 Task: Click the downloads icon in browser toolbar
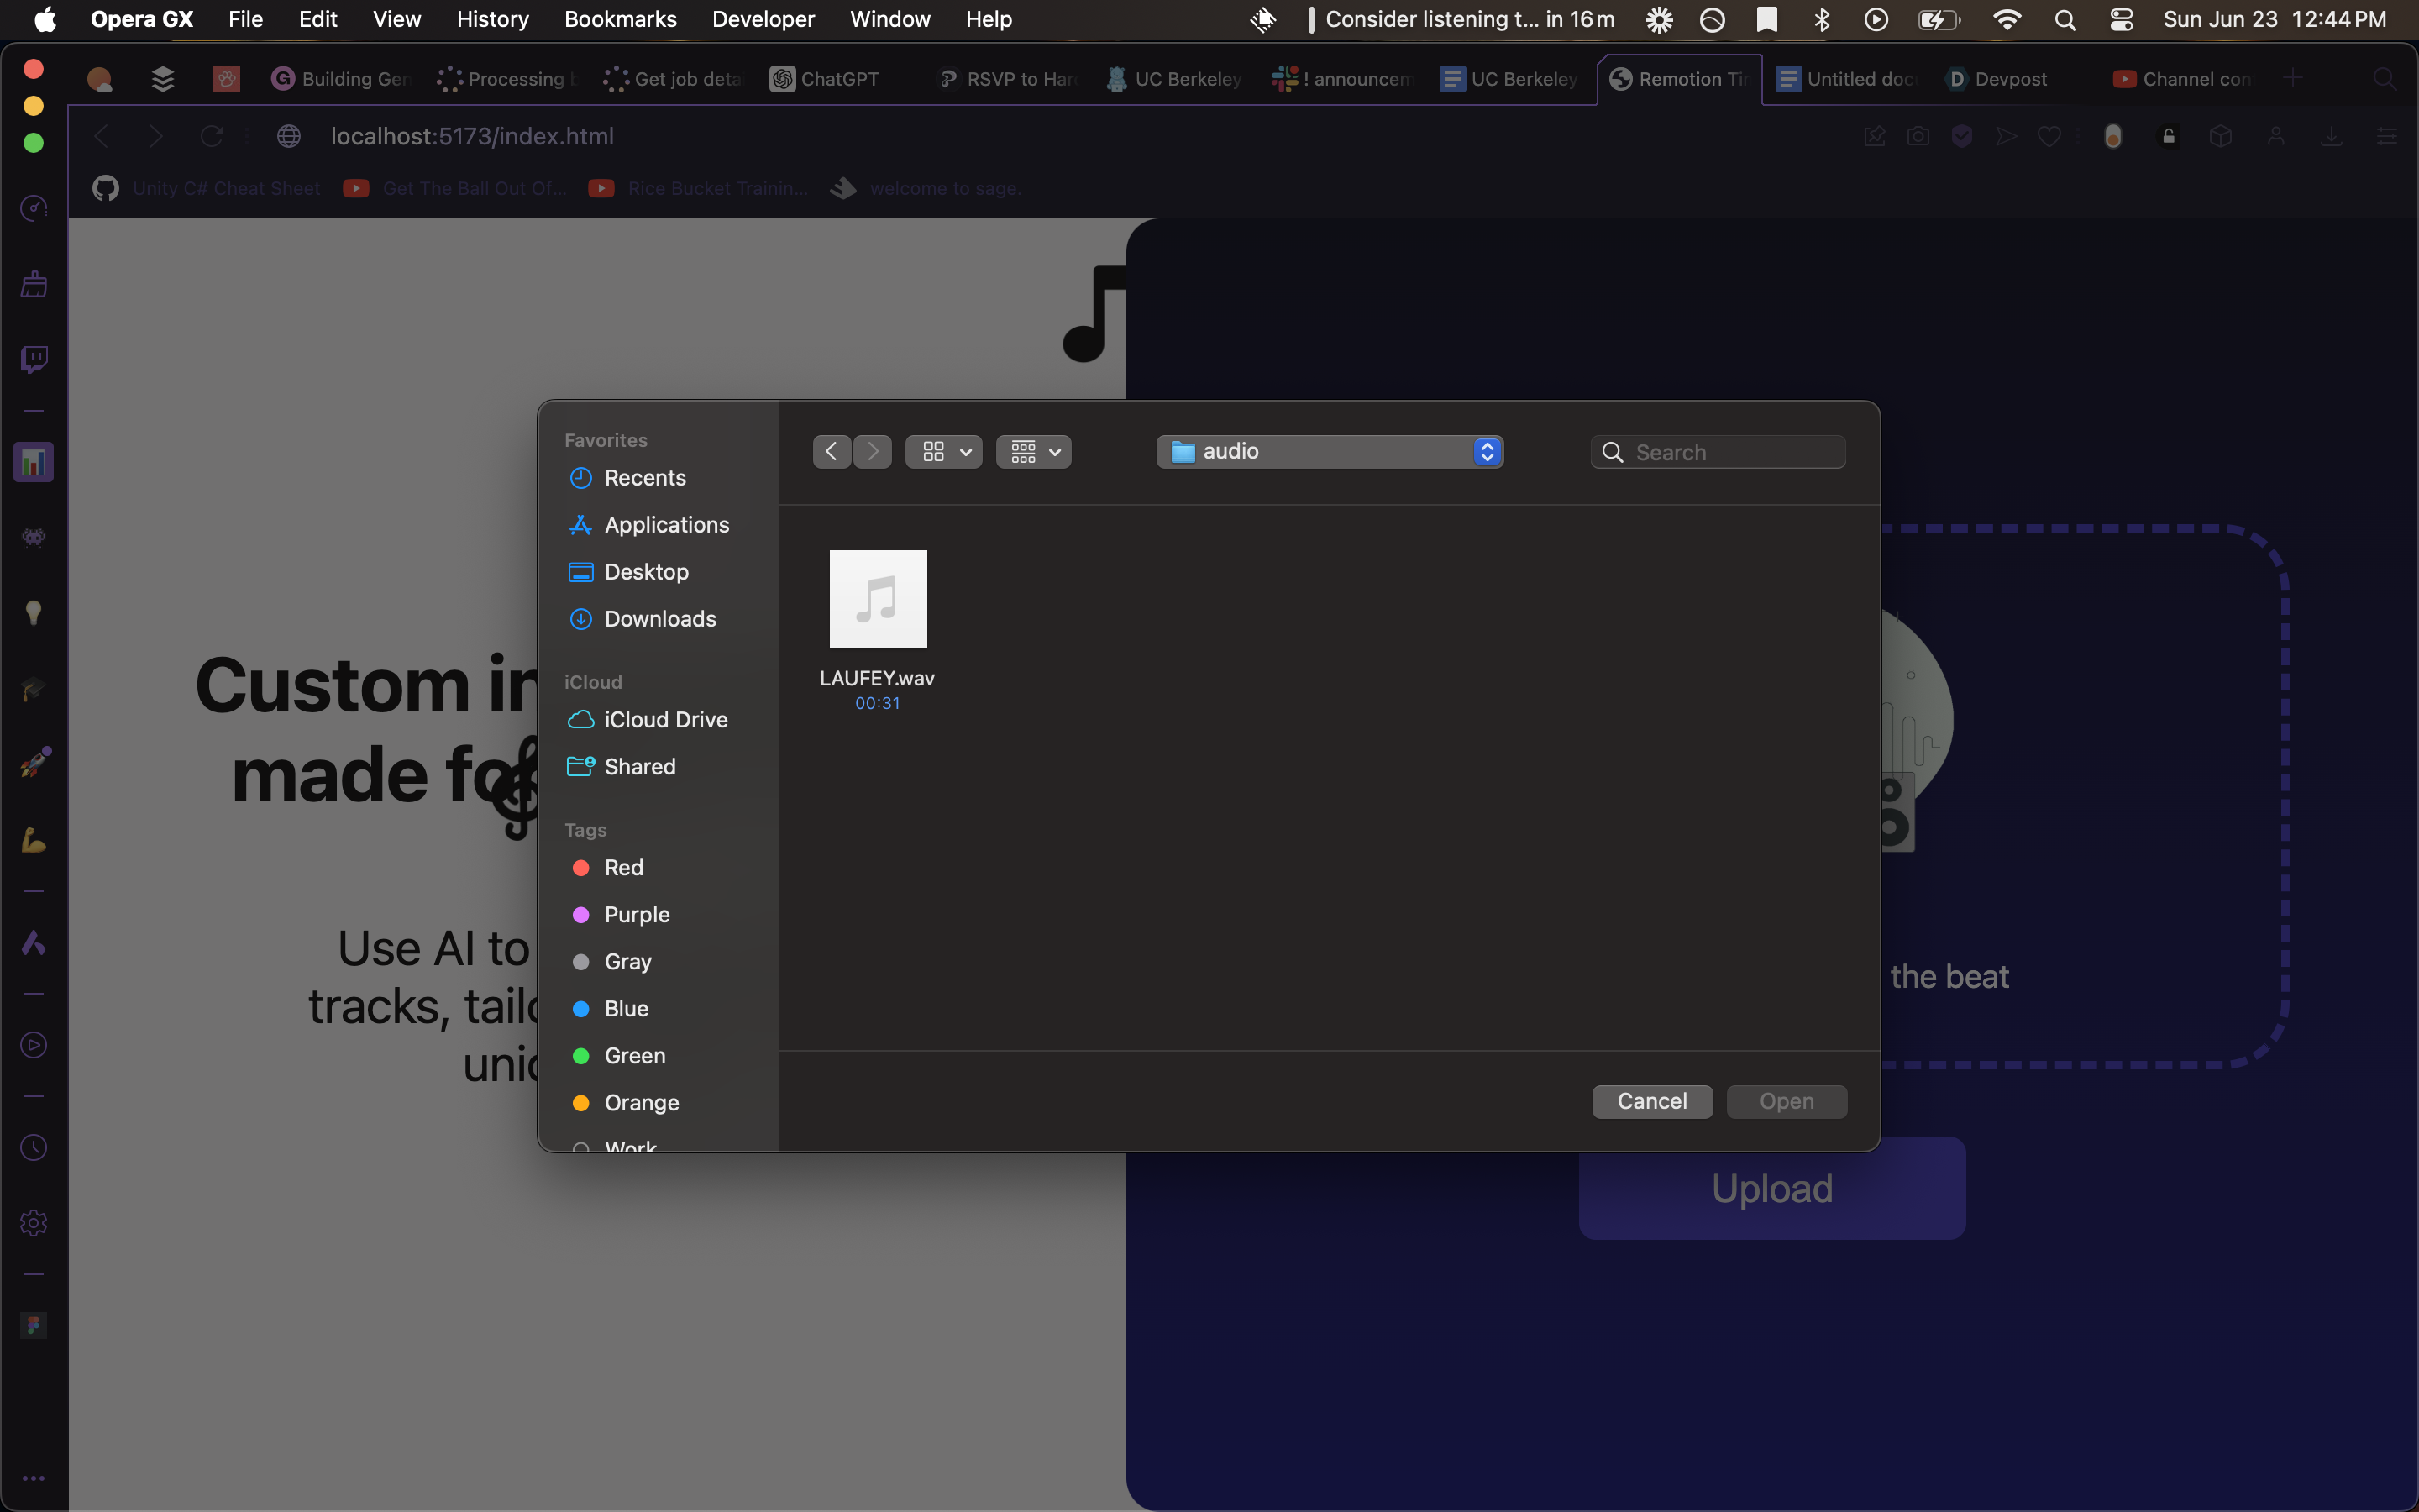(x=2331, y=136)
